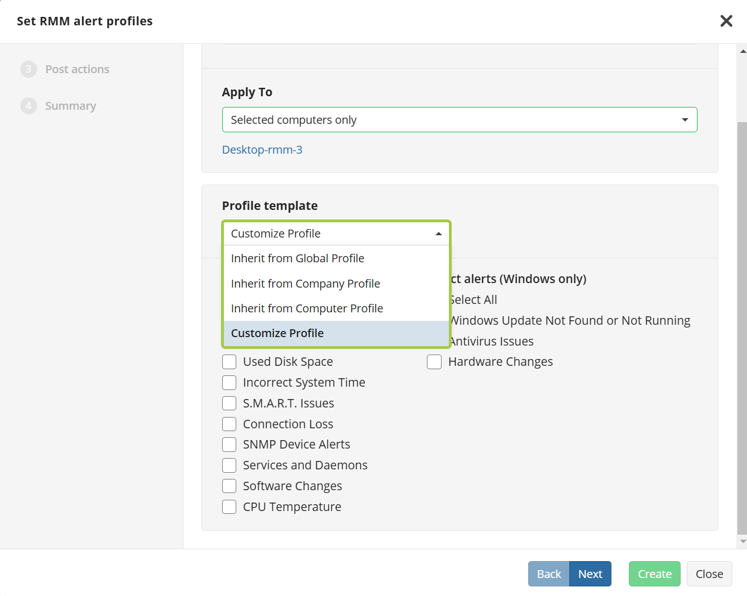The height and width of the screenshot is (596, 747).
Task: Check the CPU Temperature alert
Action: (229, 507)
